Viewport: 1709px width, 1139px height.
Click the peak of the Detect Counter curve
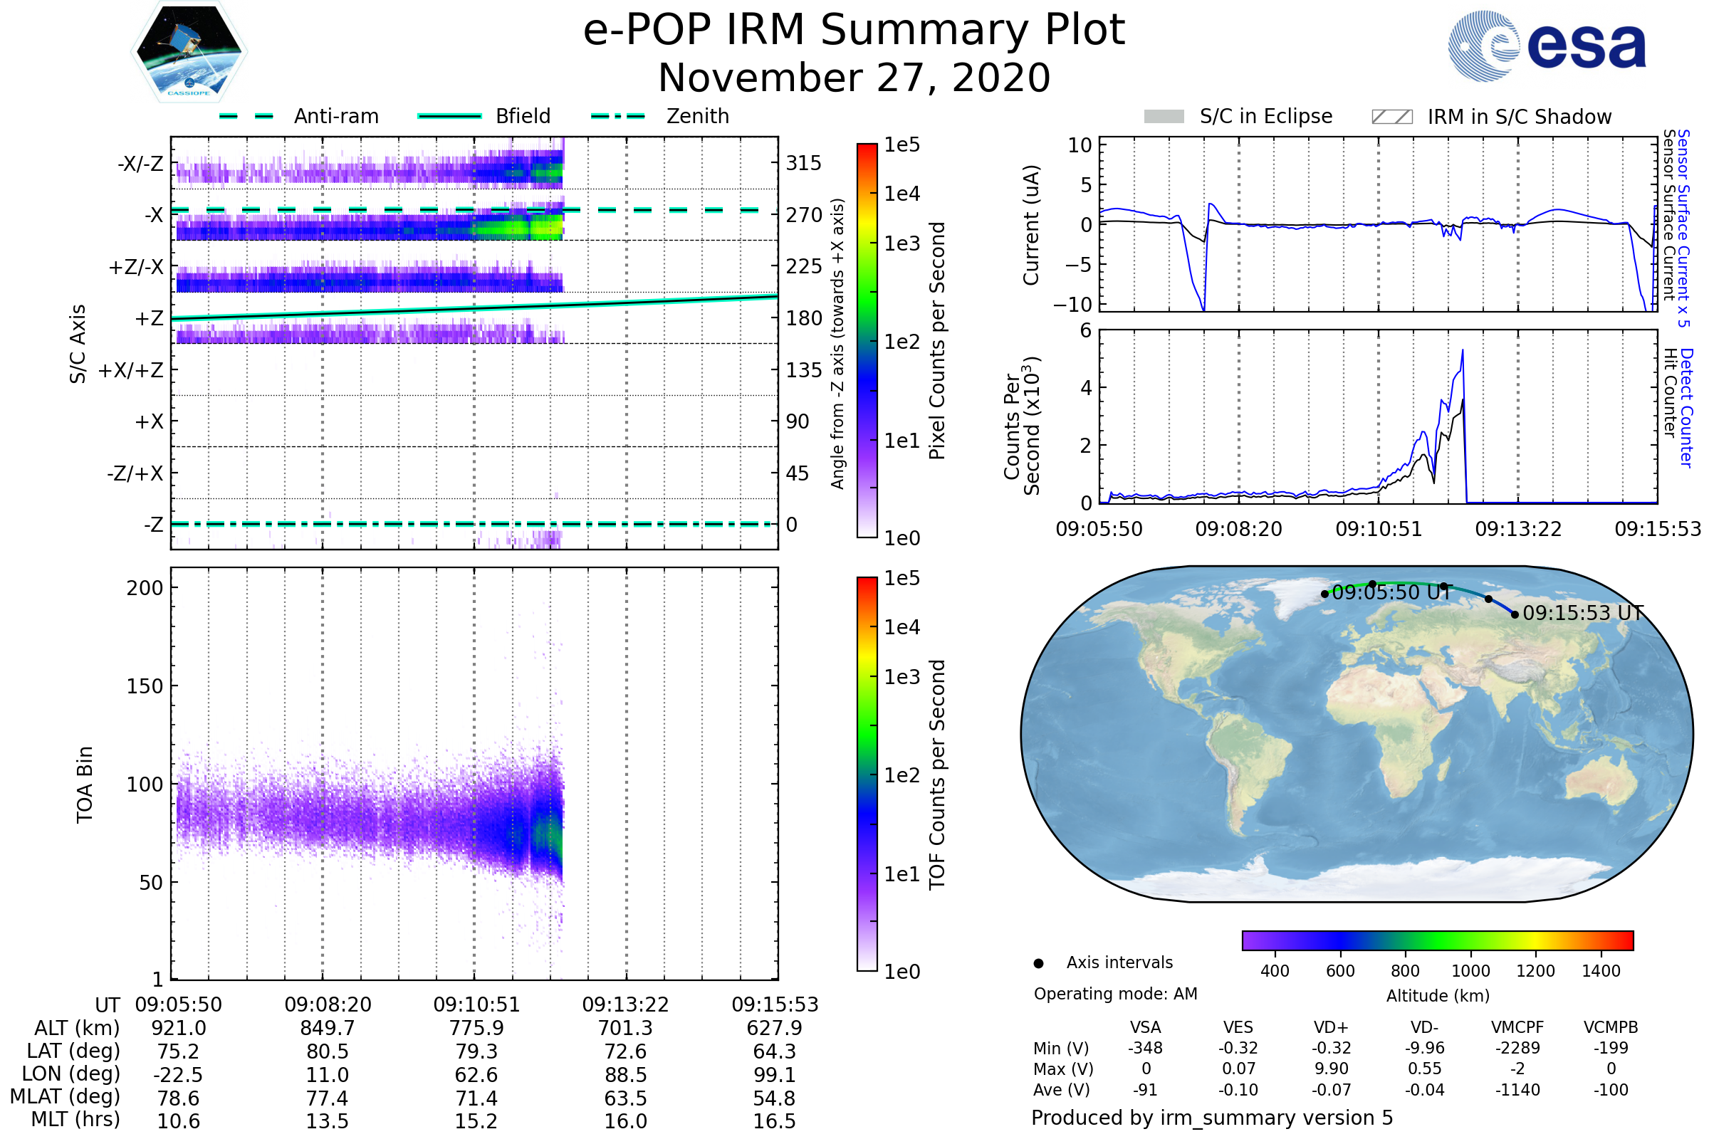(1463, 351)
